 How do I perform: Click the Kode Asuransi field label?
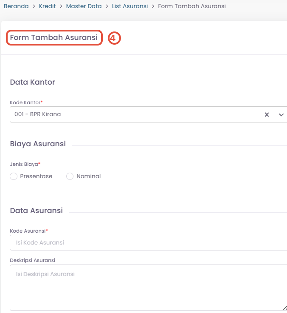pyautogui.click(x=29, y=231)
